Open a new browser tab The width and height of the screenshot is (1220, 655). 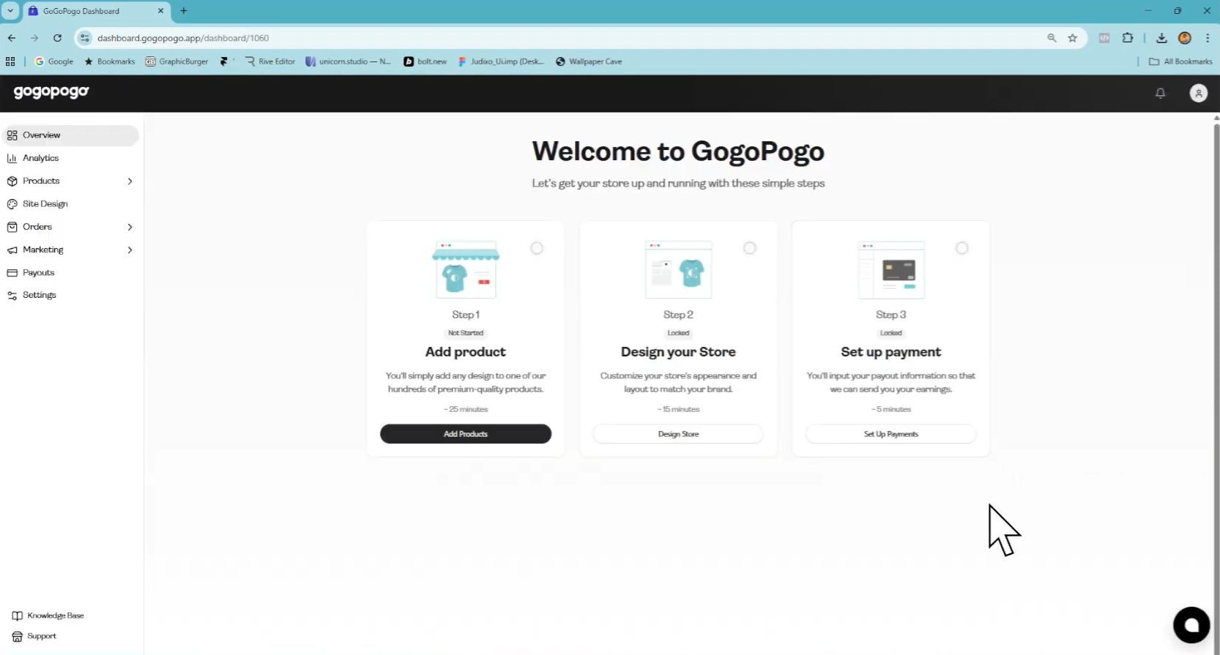[x=184, y=11]
